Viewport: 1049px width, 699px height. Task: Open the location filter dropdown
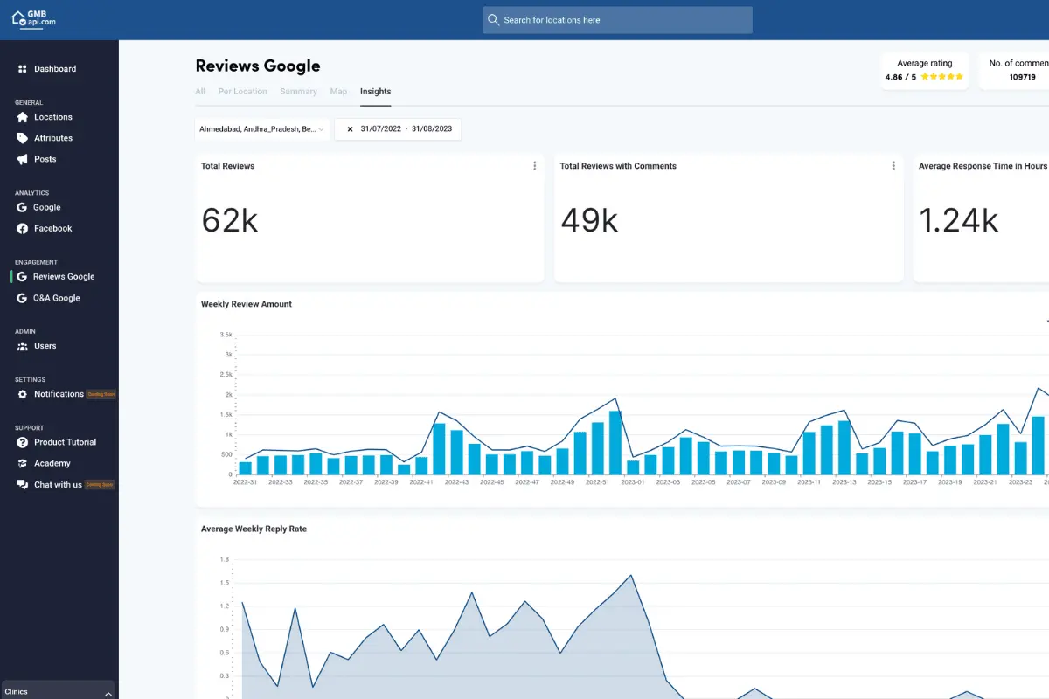click(262, 129)
